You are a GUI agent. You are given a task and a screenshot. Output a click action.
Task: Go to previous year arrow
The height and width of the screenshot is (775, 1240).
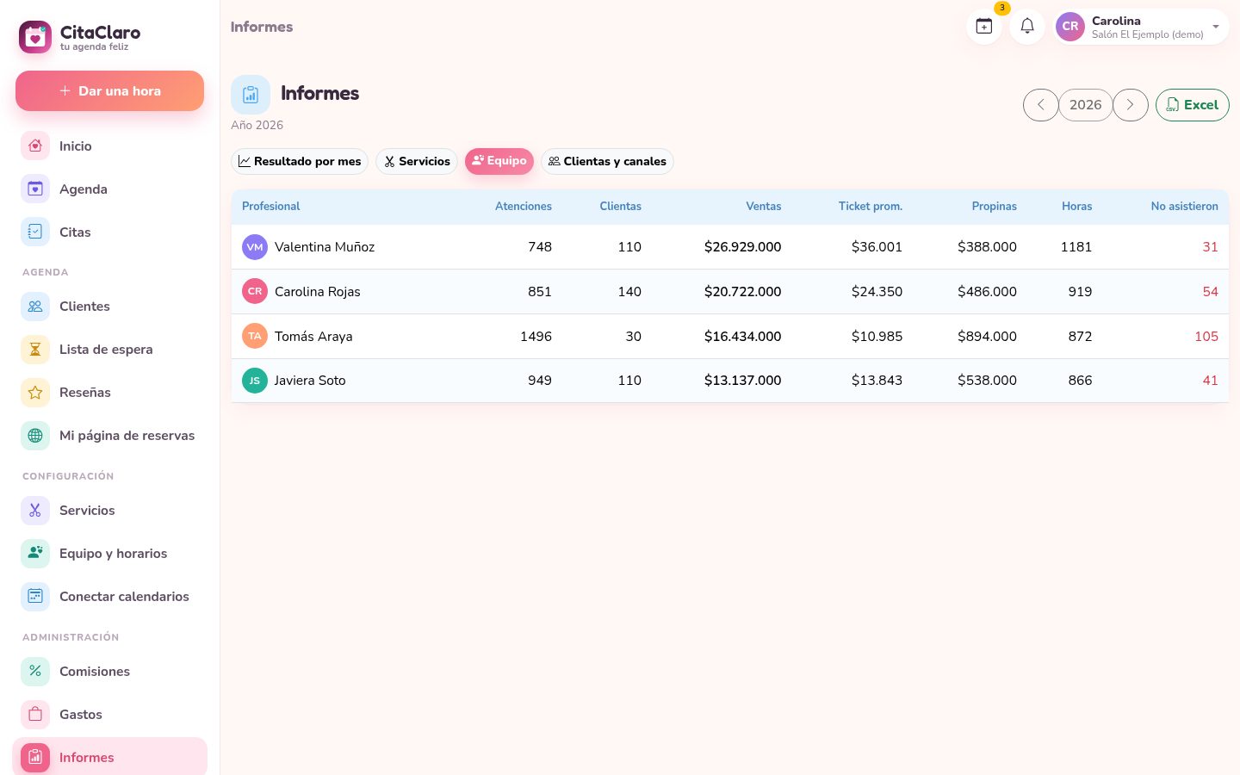[1041, 105]
